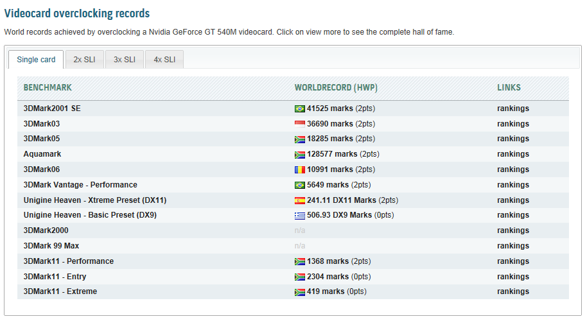Open rankings for 3DMark2001 SE
Image resolution: width=587 pixels, height=321 pixels.
point(513,108)
